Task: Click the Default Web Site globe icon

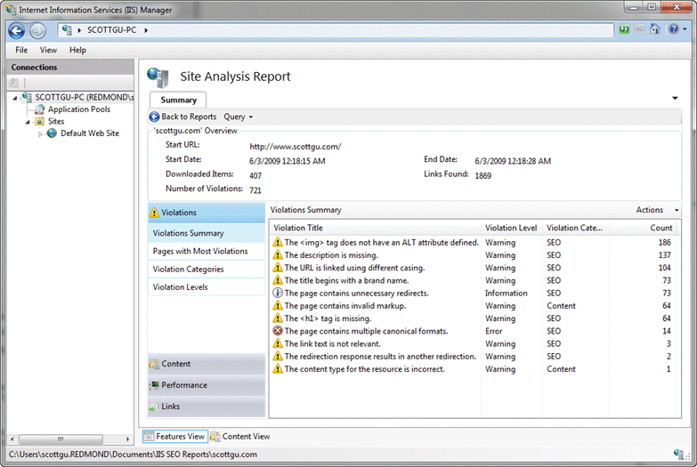Action: click(x=52, y=133)
